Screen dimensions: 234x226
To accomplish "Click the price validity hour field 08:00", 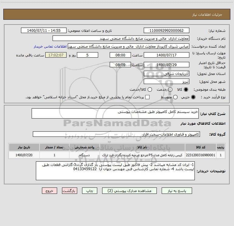I will [x=120, y=65].
